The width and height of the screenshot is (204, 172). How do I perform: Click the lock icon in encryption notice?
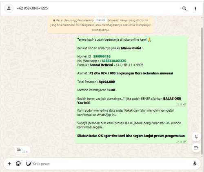(54, 20)
